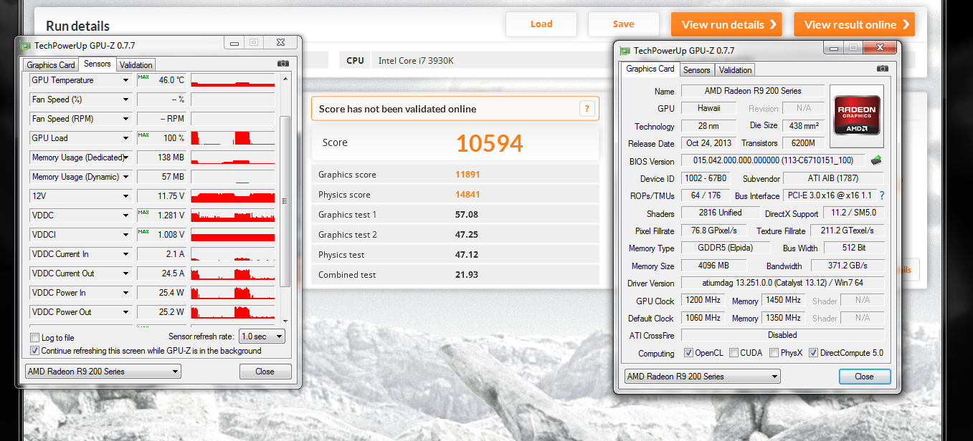Click the Combined test value 21.93
The image size is (973, 441).
tap(466, 274)
